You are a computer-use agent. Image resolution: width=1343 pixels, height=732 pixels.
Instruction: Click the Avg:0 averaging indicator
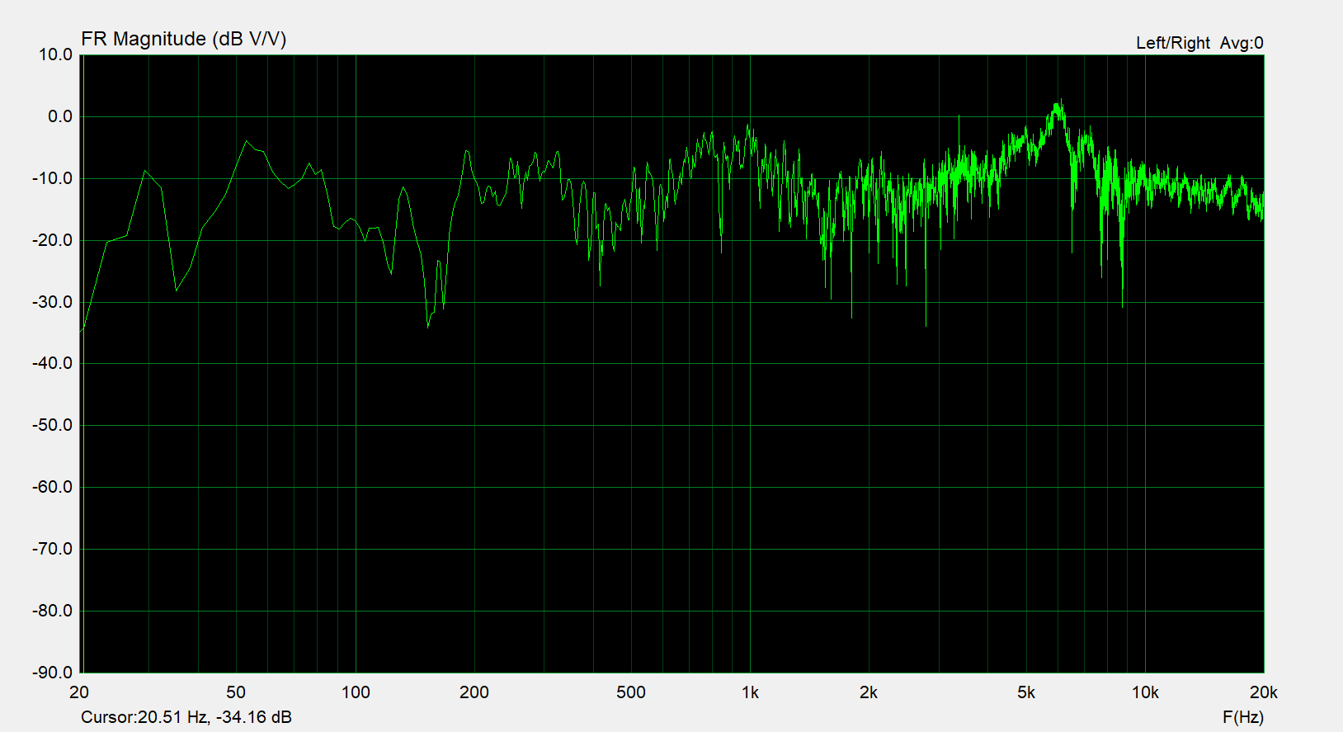(x=1242, y=43)
